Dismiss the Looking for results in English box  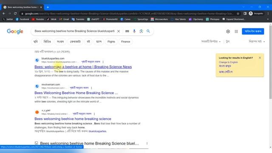pyautogui.click(x=260, y=58)
